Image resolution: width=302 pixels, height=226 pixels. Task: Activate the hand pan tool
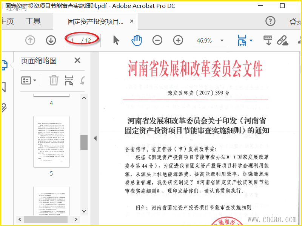pos(137,41)
